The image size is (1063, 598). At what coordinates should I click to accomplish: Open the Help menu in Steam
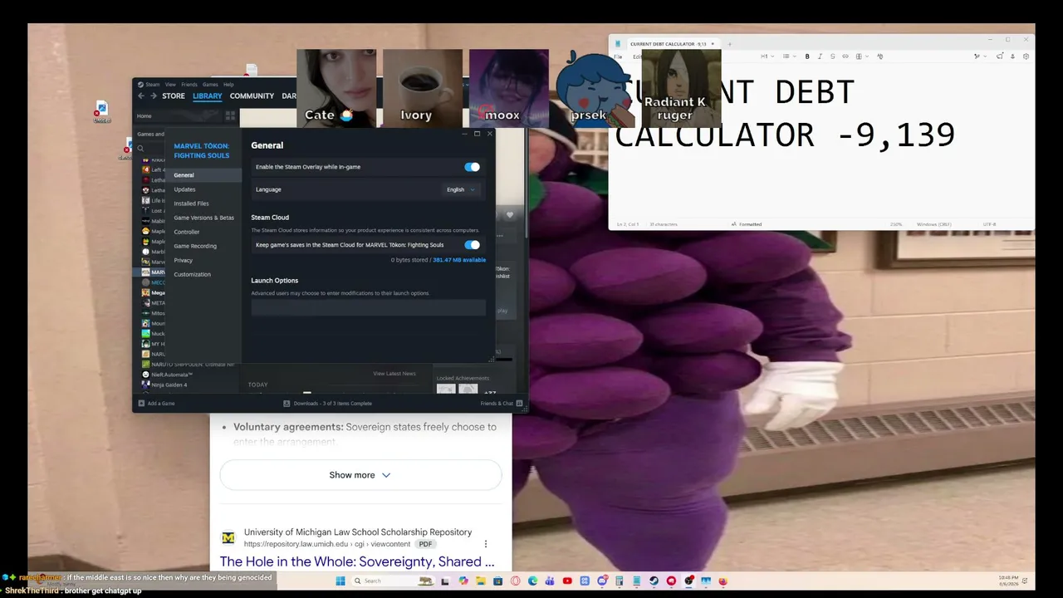(228, 84)
